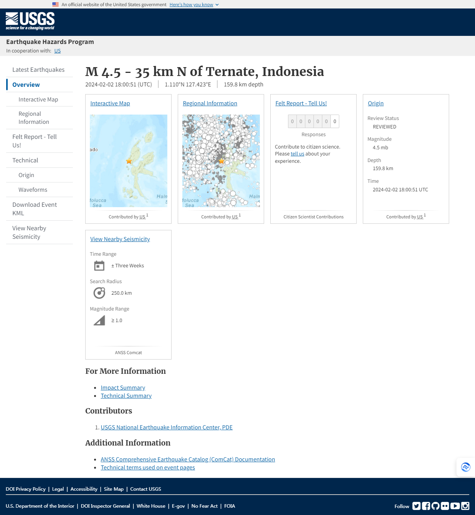
Task: Click US contributor in Interactive Map card
Action: click(142, 217)
